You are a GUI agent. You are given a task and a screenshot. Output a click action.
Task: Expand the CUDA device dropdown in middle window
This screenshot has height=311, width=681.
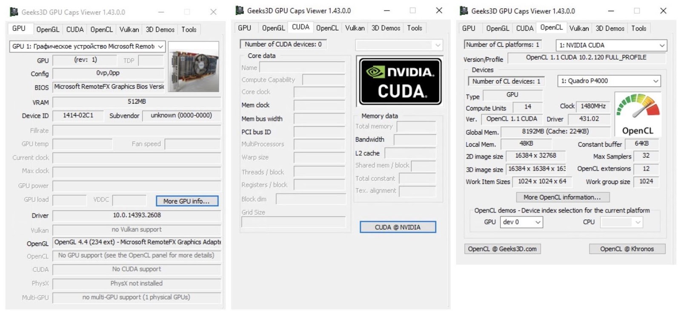pos(399,45)
